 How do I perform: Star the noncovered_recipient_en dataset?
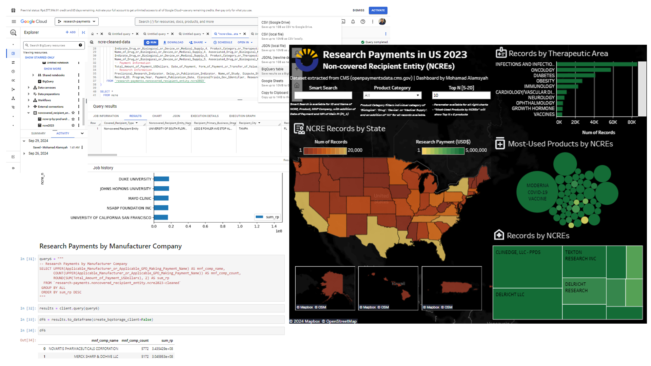pyautogui.click(x=73, y=113)
